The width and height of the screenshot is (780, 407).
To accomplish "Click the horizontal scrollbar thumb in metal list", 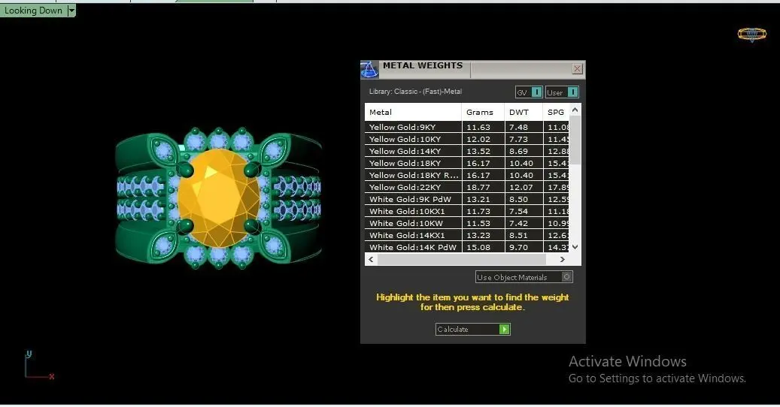I will pyautogui.click(x=462, y=259).
